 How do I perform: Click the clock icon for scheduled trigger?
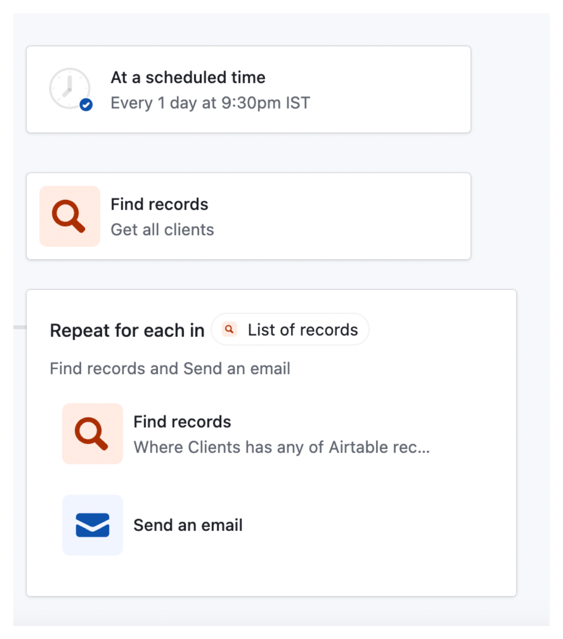click(x=69, y=88)
